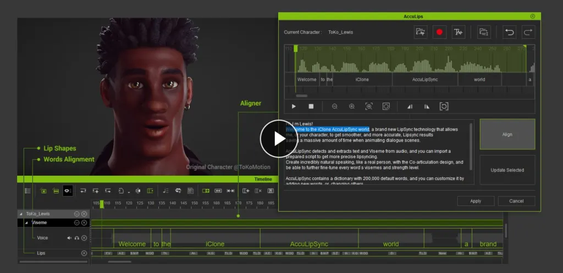The image size is (563, 273).
Task: Open the ToKo_Lewis track options chevron
Action: tap(76, 214)
